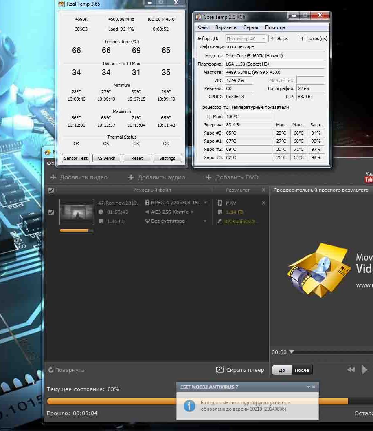The height and width of the screenshot is (431, 373).
Task: Click the Sensor Test button
Action: [x=76, y=158]
